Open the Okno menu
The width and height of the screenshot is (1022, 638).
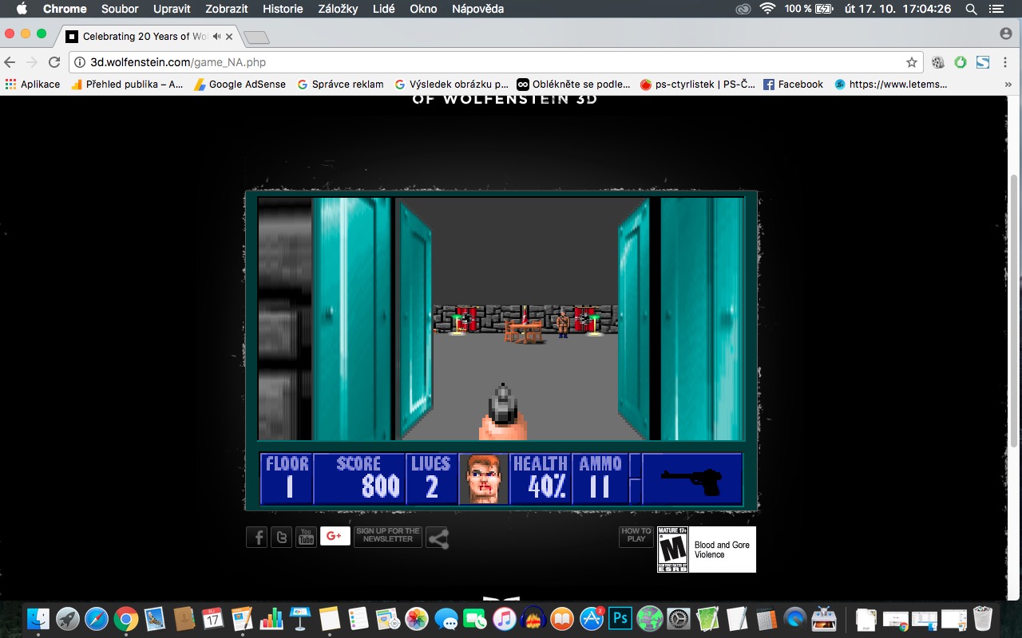[x=423, y=9]
